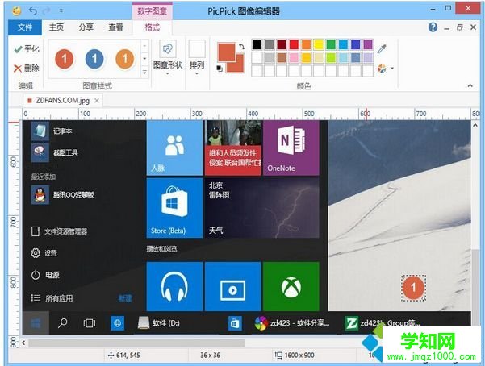Click the Xbox tile in the image

[291, 286]
